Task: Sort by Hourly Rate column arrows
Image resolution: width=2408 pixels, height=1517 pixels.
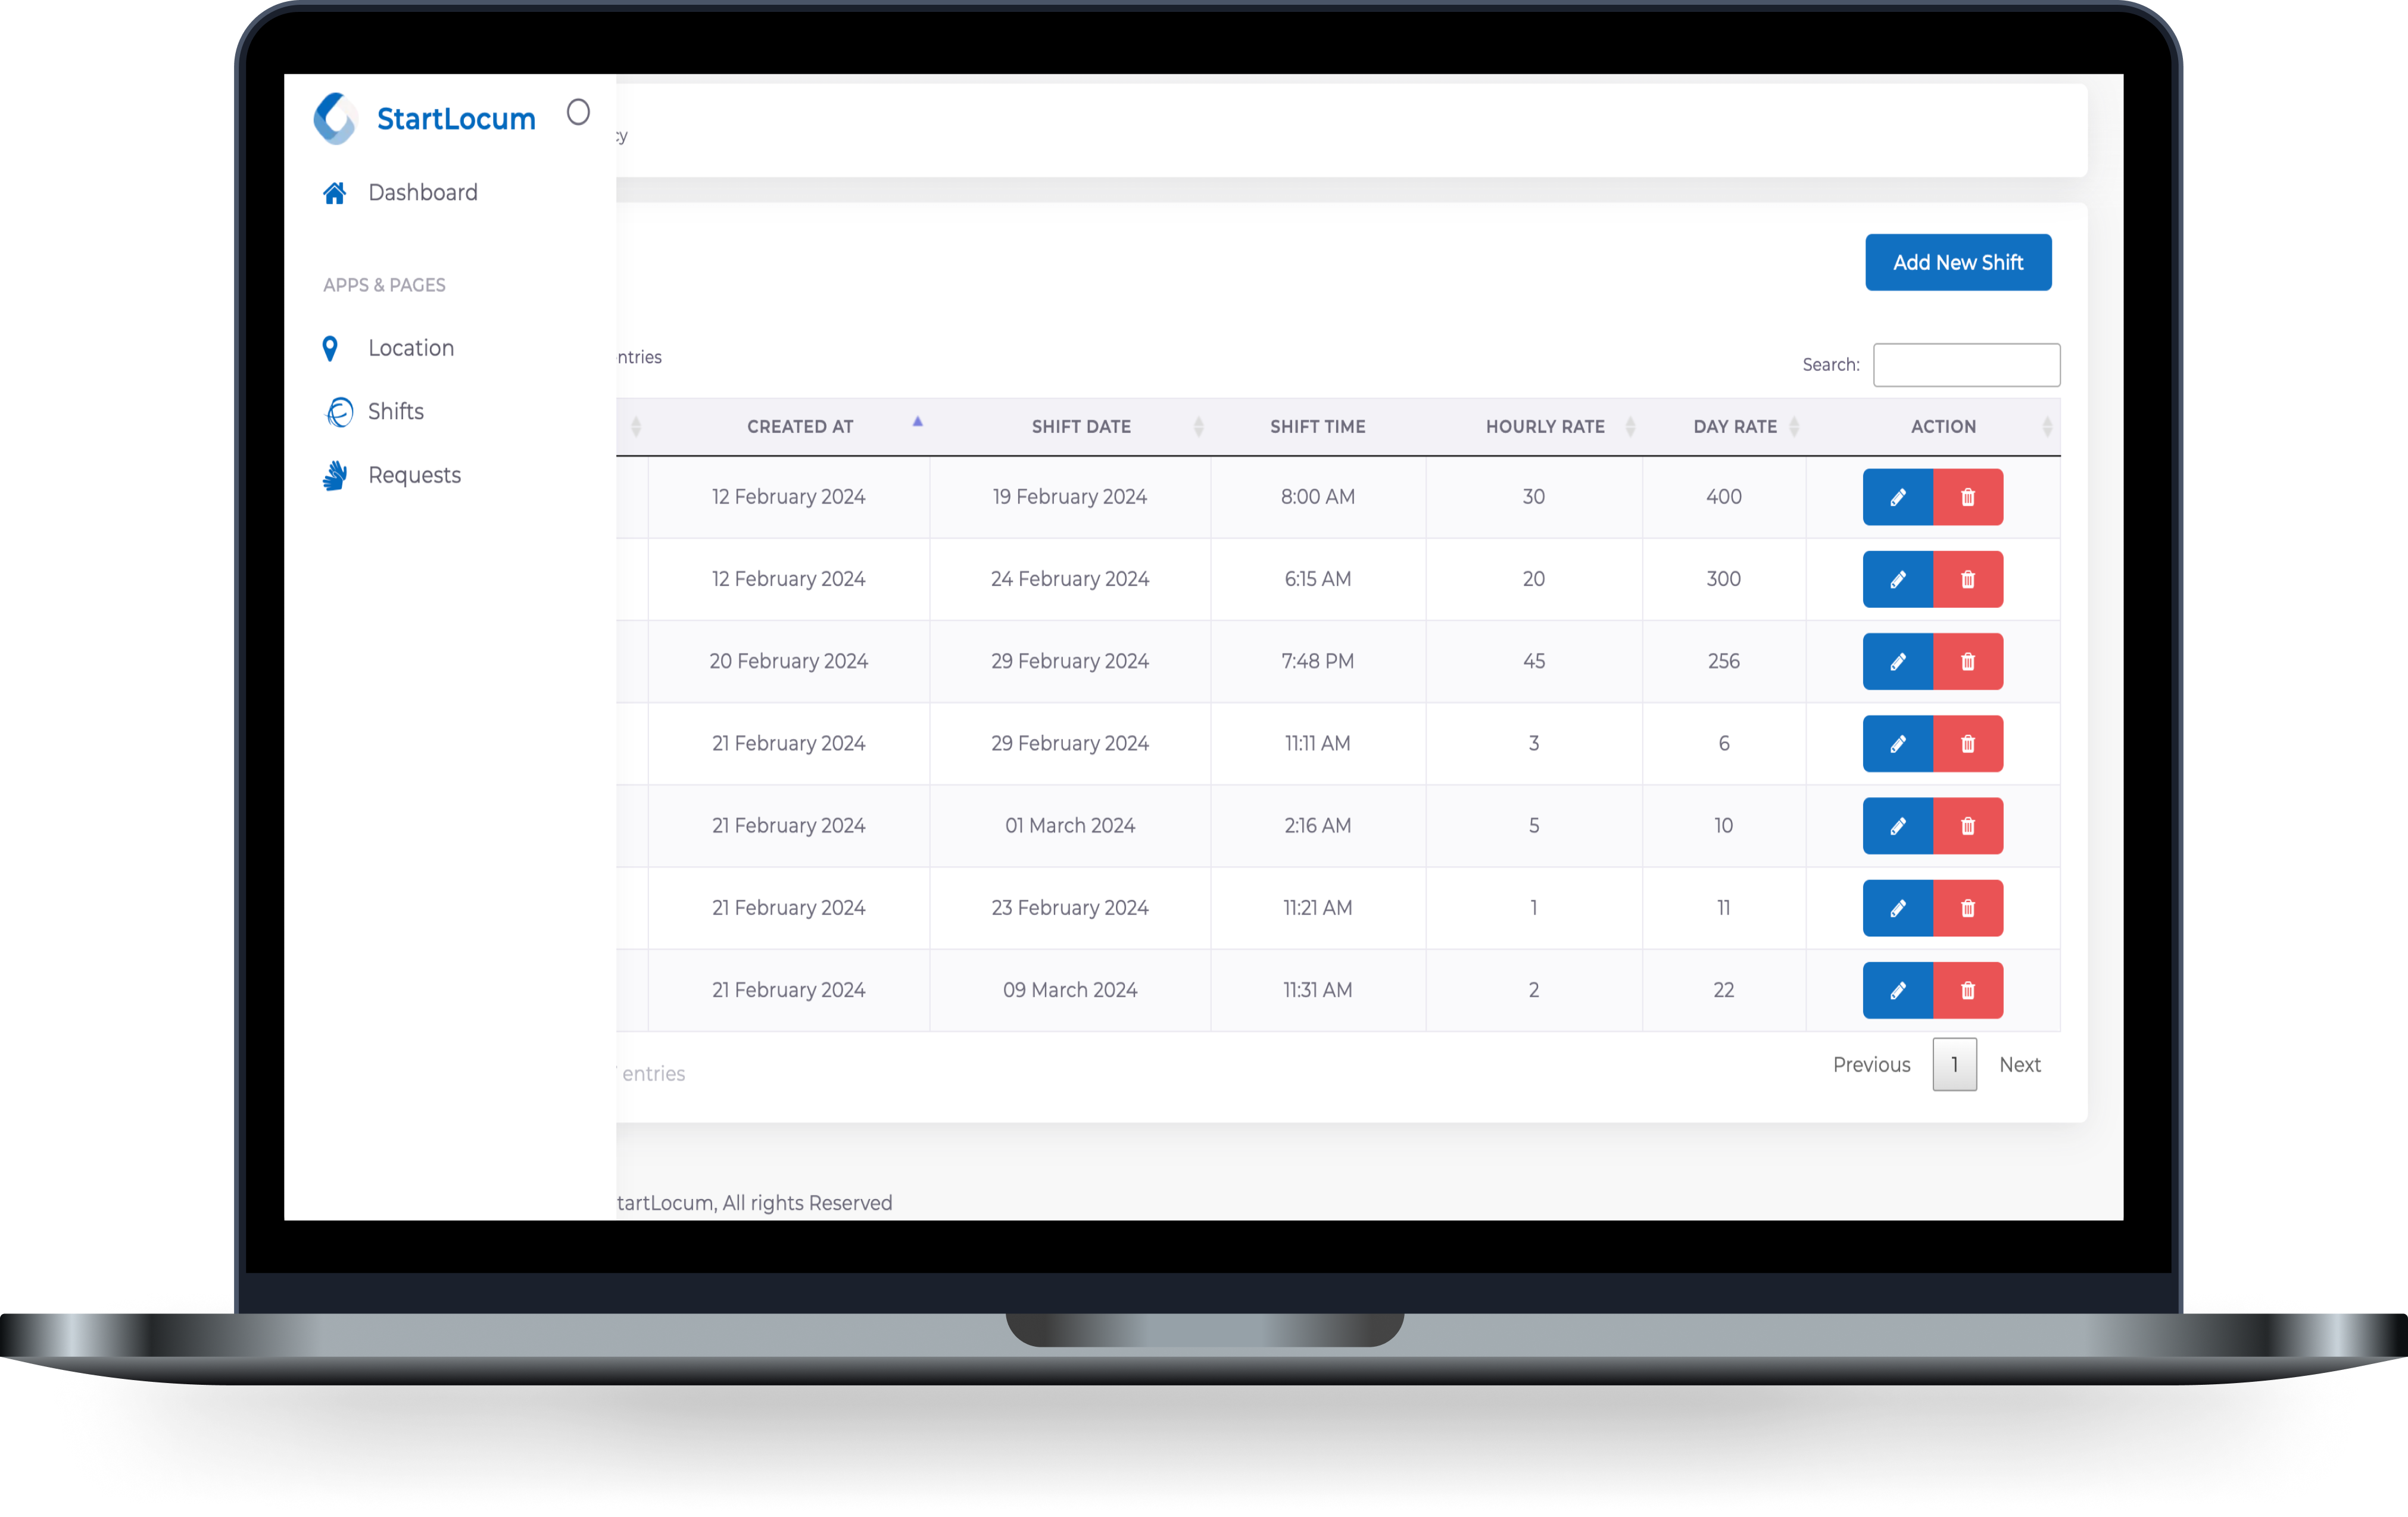Action: (1630, 427)
